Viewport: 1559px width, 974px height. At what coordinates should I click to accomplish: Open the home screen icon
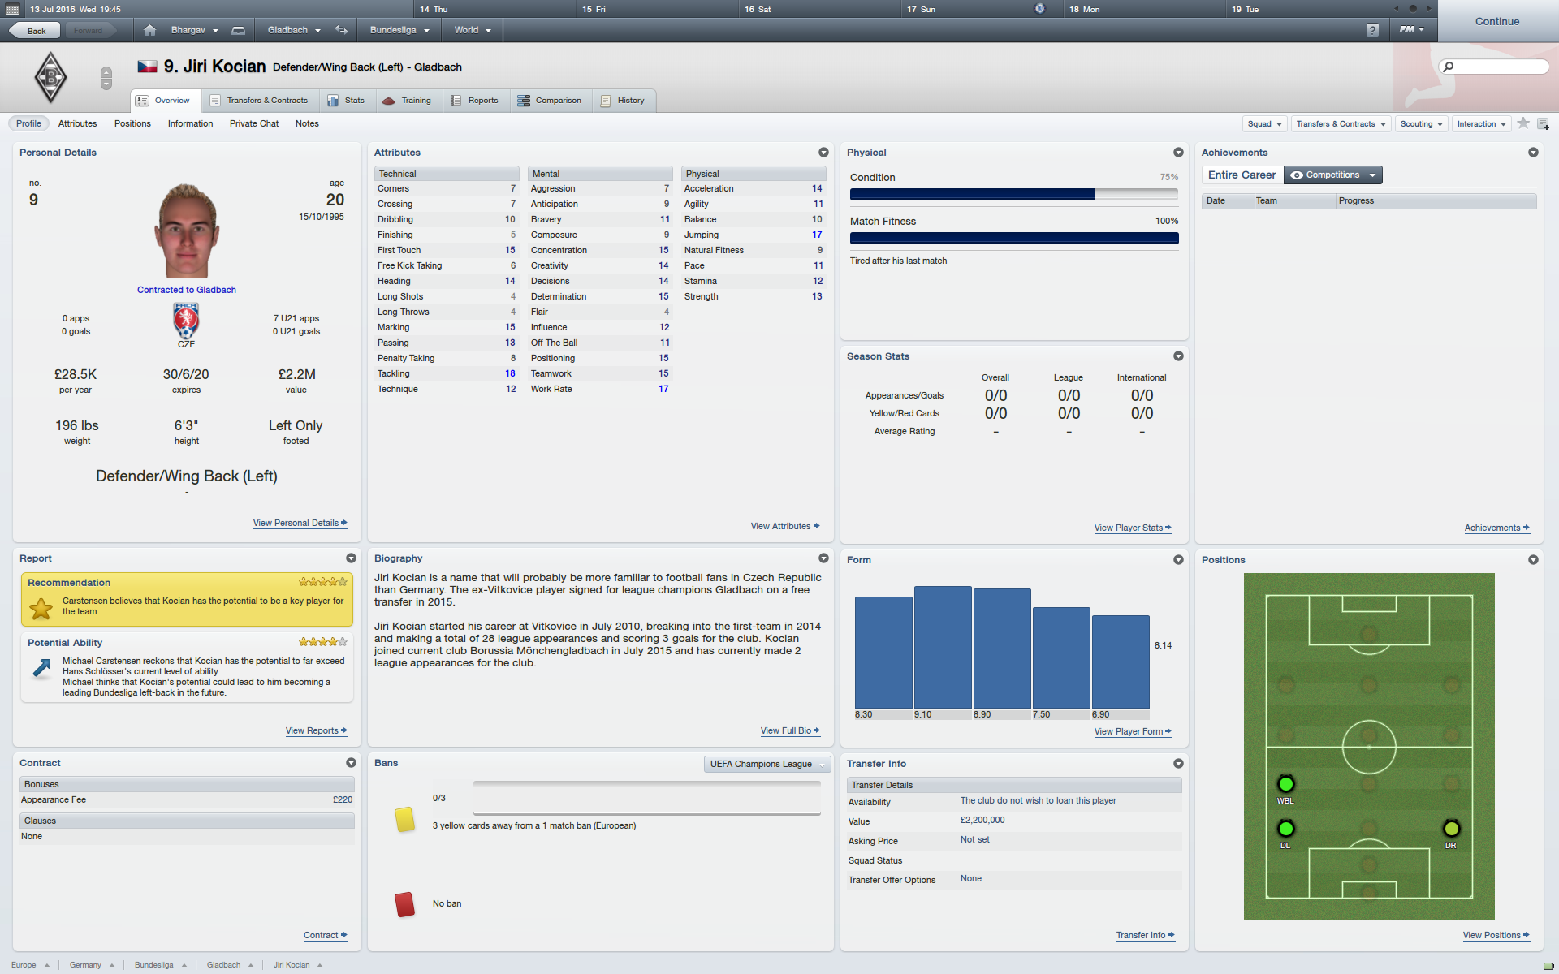[149, 30]
